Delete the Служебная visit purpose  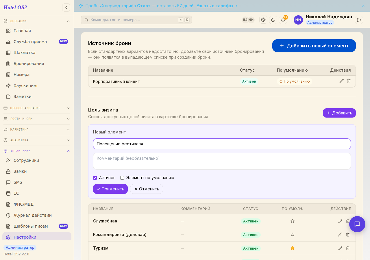pyautogui.click(x=348, y=221)
